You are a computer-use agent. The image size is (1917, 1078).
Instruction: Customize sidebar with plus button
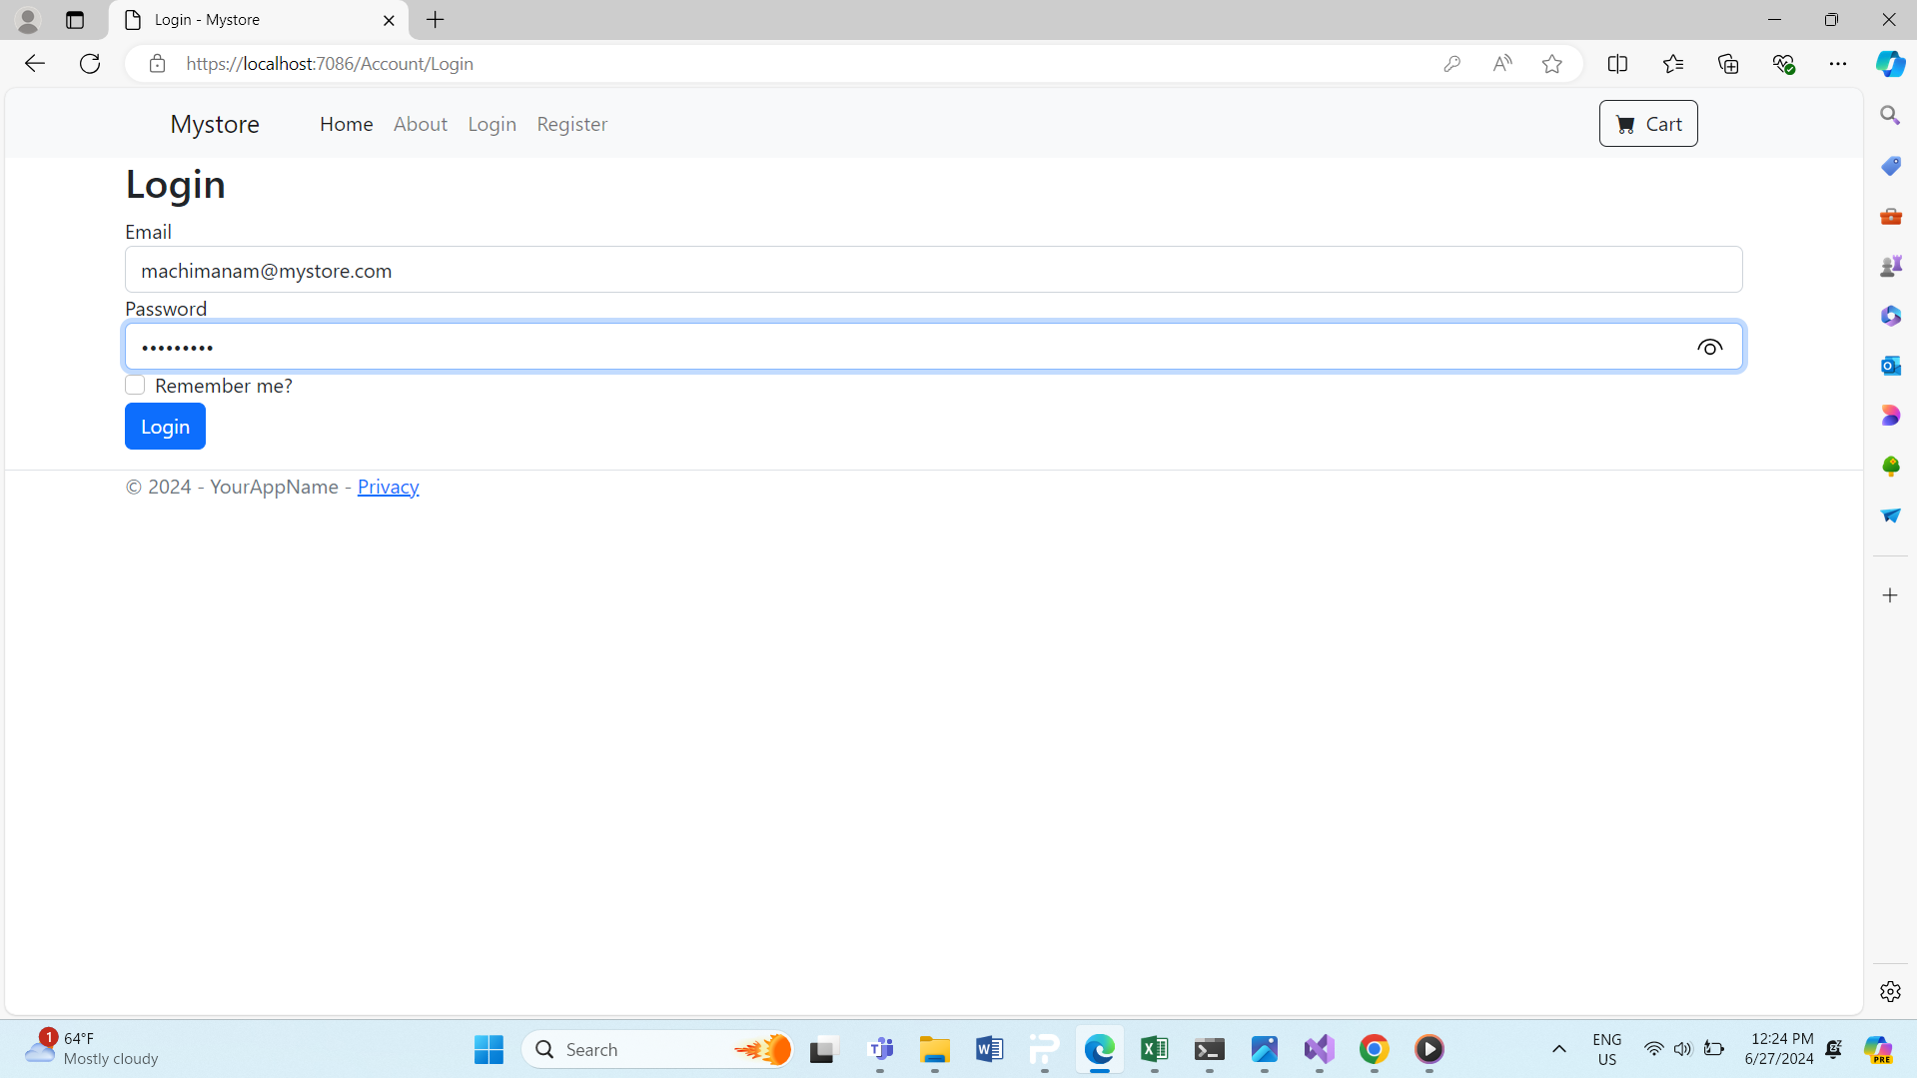pyautogui.click(x=1890, y=595)
